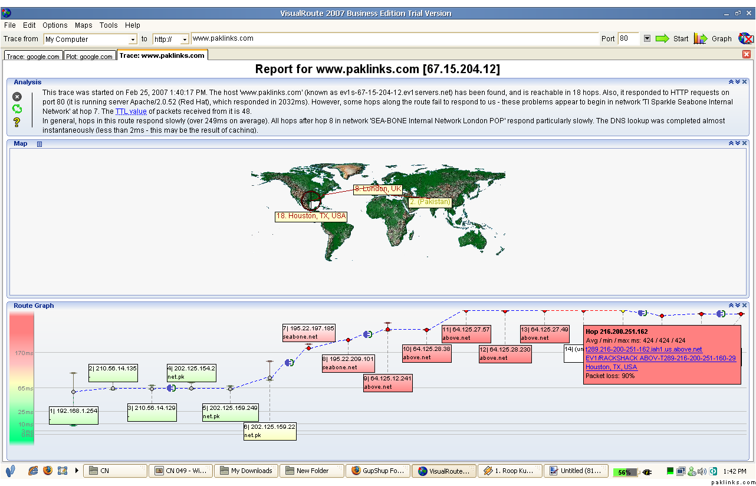
Task: Collapse the Analysis panel with up chevrons
Action: [x=731, y=83]
